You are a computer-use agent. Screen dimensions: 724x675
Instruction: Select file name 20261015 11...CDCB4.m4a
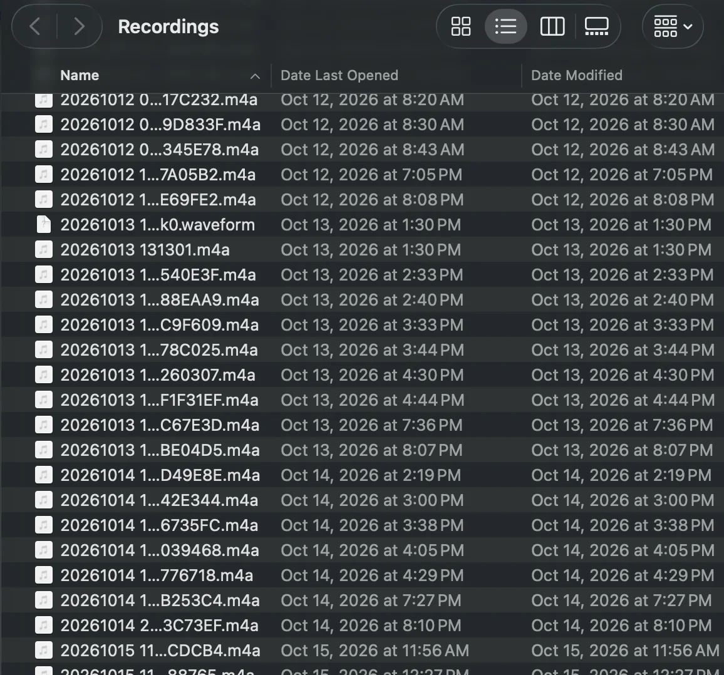[x=161, y=651]
